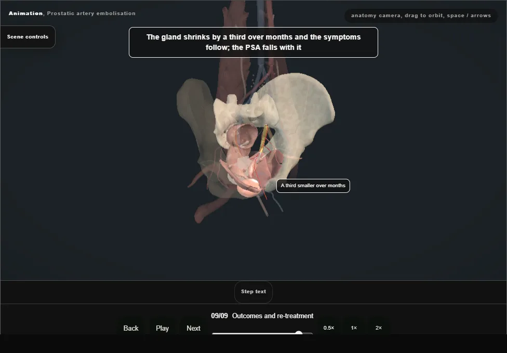Go Back to the previous step
The height and width of the screenshot is (353, 507).
pos(131,328)
